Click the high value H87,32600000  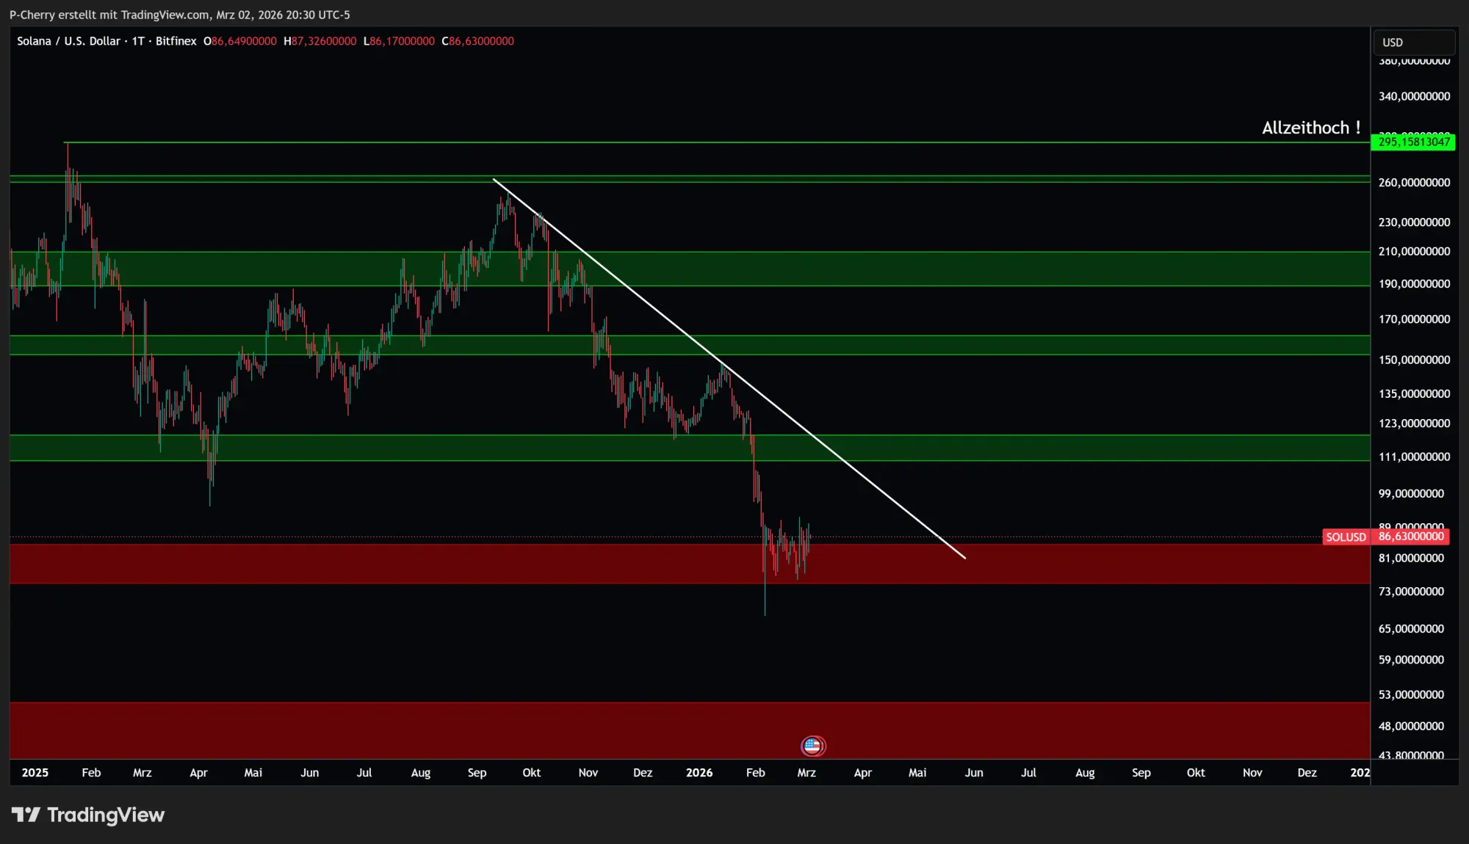point(320,41)
